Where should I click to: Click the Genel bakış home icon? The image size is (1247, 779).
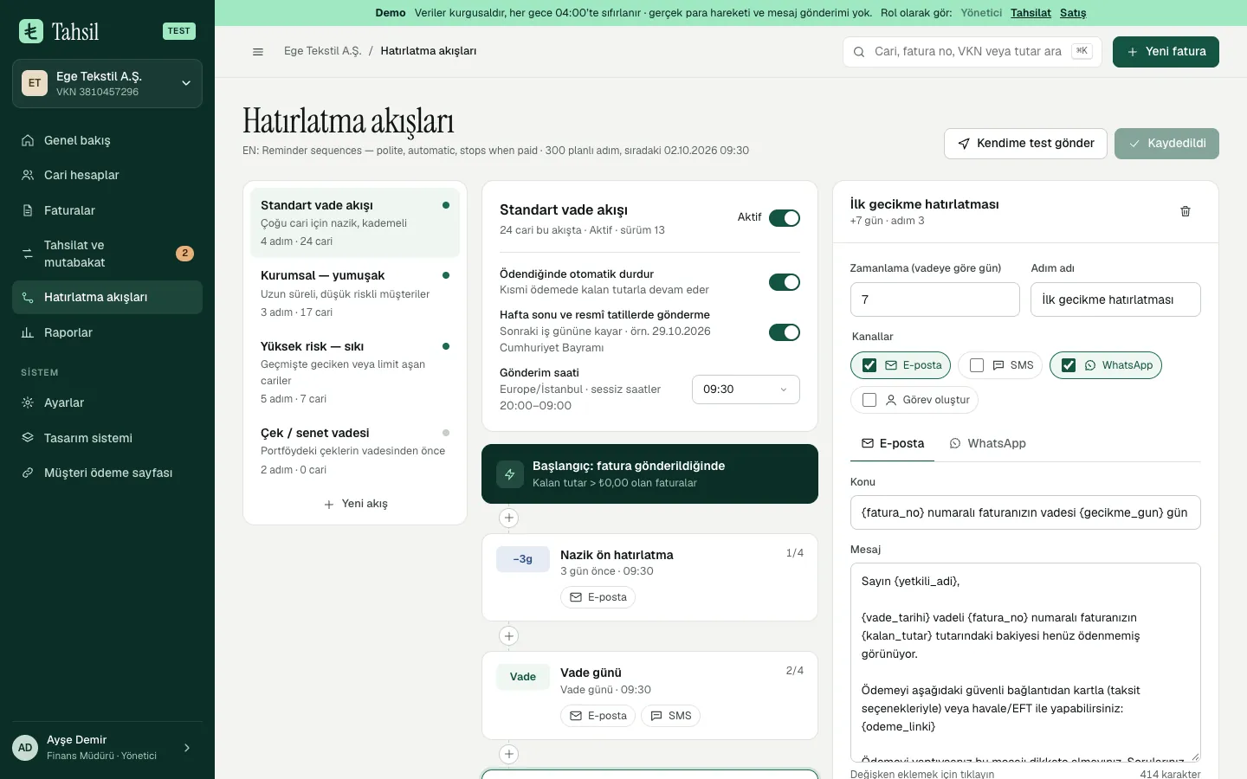(x=28, y=140)
